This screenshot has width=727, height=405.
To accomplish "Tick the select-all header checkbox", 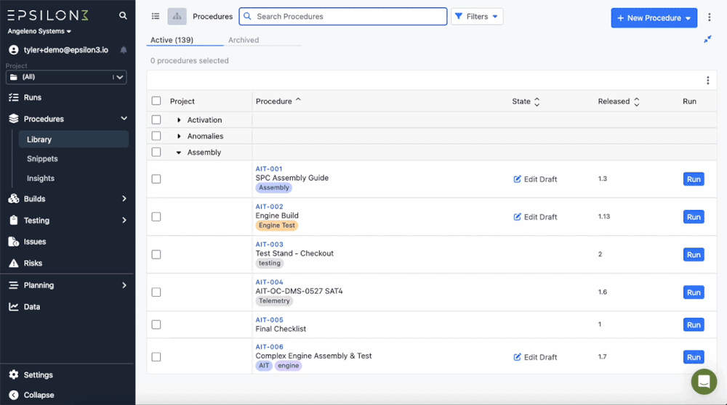I will click(x=156, y=101).
